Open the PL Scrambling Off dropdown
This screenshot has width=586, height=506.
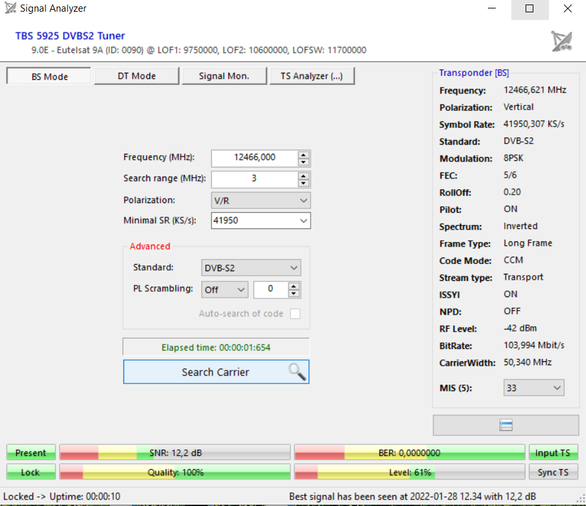click(x=225, y=289)
